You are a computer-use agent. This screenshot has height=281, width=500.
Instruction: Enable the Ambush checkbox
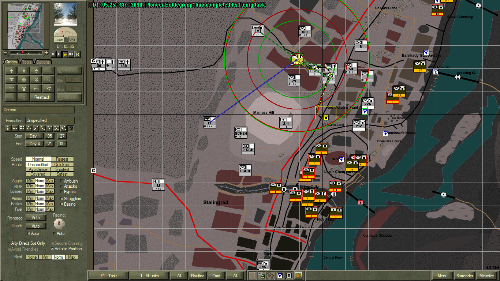[62, 181]
